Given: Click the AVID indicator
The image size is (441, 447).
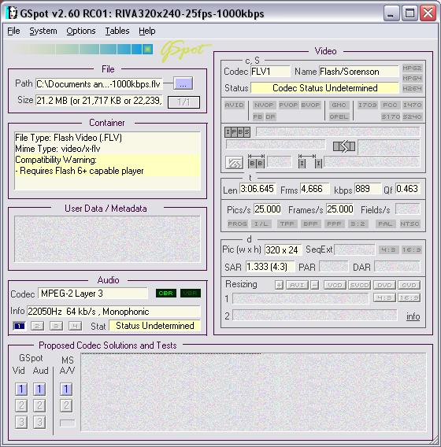Looking at the screenshot, I should (x=234, y=105).
